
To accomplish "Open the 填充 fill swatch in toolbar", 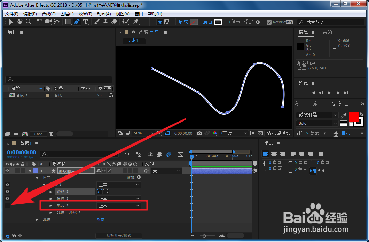I will (194, 22).
